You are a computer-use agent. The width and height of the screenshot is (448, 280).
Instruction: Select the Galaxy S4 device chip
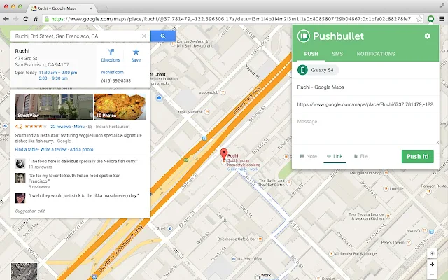(x=318, y=70)
